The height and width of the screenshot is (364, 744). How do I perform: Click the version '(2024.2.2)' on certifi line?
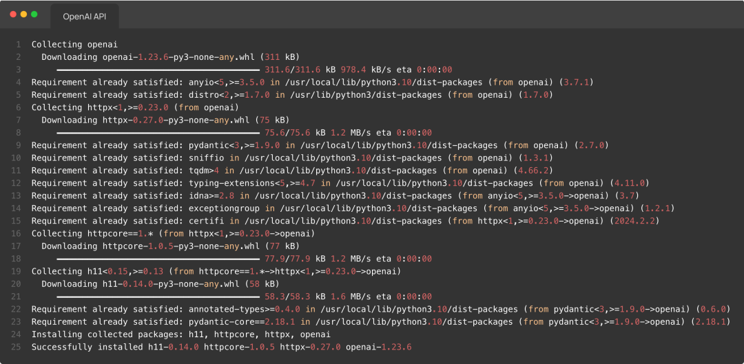click(x=634, y=221)
